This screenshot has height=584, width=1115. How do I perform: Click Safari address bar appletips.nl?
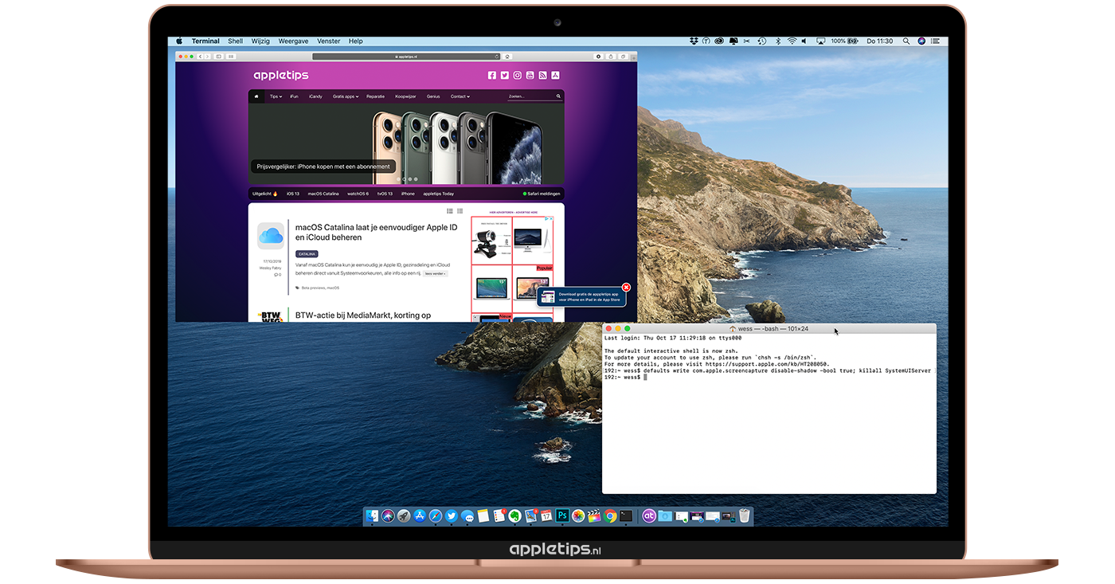(406, 57)
